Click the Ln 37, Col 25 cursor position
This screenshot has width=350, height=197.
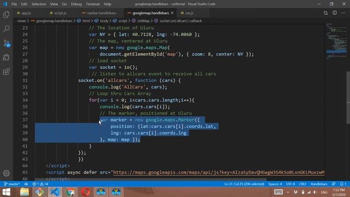pyautogui.click(x=244, y=184)
